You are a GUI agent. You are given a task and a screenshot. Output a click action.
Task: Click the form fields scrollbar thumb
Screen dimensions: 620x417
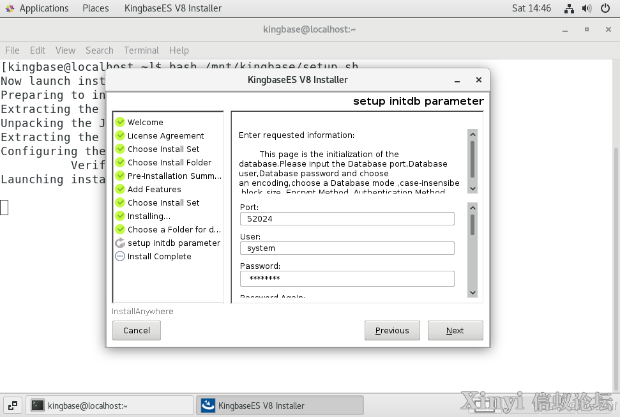click(473, 225)
